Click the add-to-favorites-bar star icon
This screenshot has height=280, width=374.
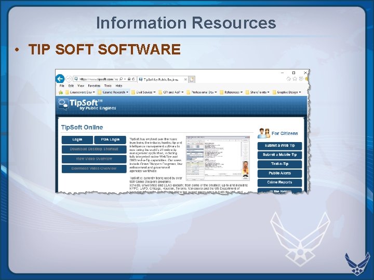61,92
